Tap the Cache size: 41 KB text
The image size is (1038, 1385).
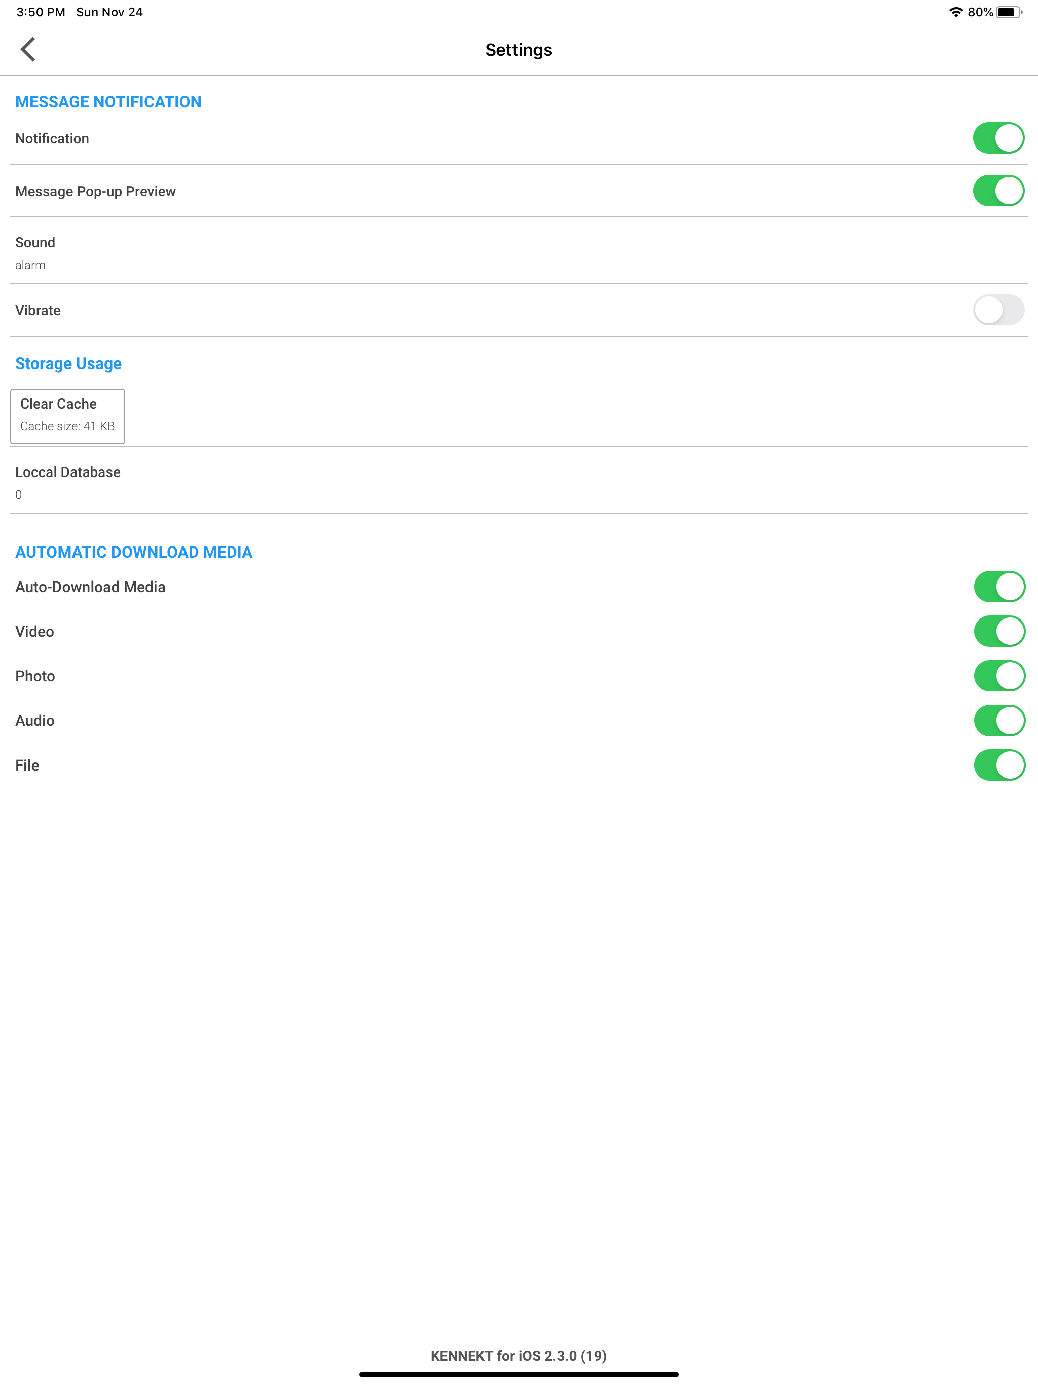(x=67, y=426)
